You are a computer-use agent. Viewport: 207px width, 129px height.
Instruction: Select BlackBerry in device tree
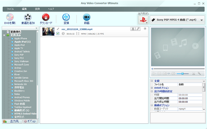(19, 91)
